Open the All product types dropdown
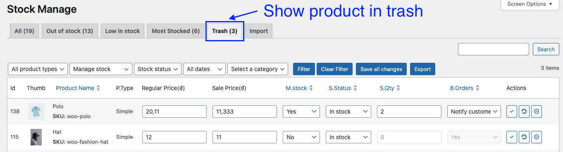 [x=38, y=69]
